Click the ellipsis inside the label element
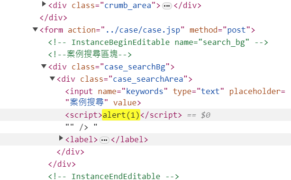 point(104,140)
